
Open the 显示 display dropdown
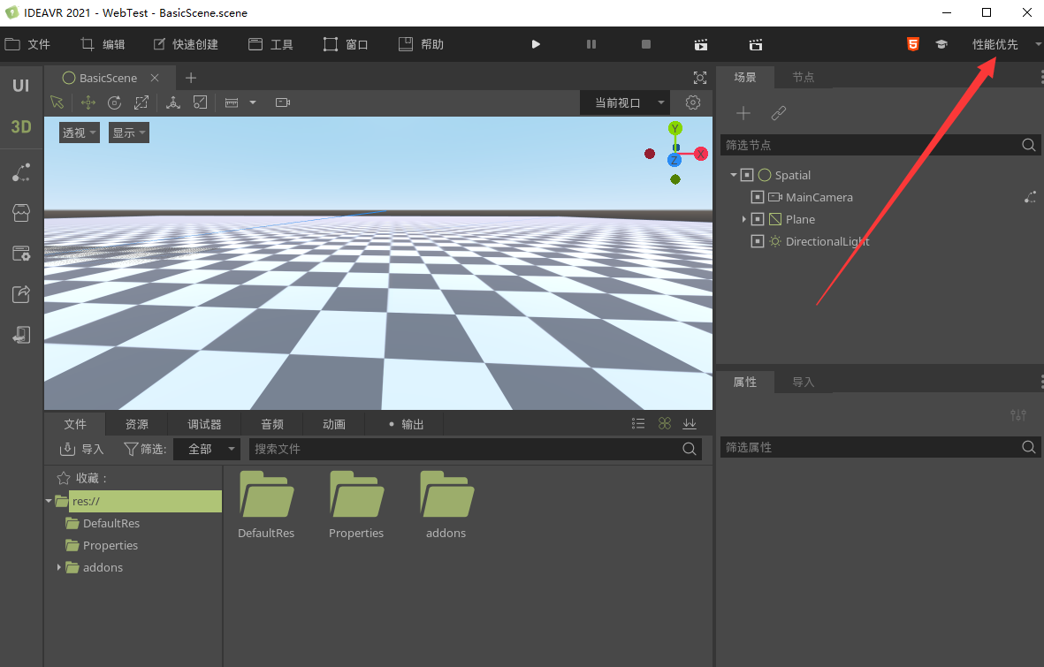129,133
